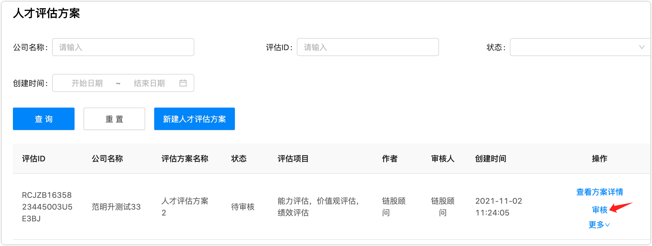Click the 创建时间 column header

tap(491, 159)
